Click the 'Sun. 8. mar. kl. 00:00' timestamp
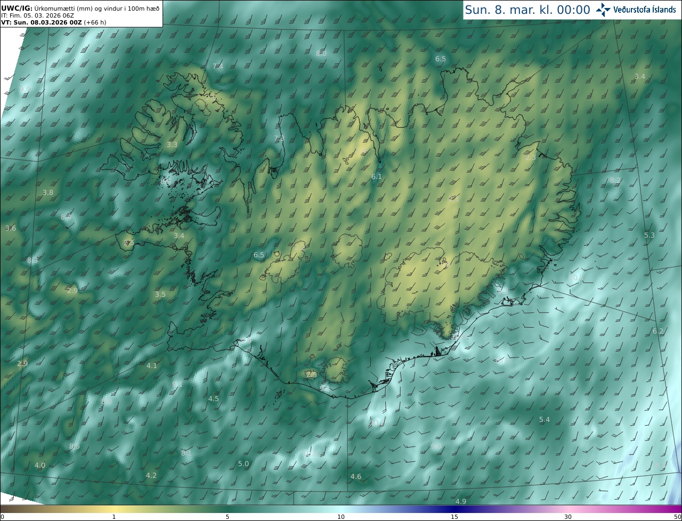682x521 pixels. pos(527,10)
